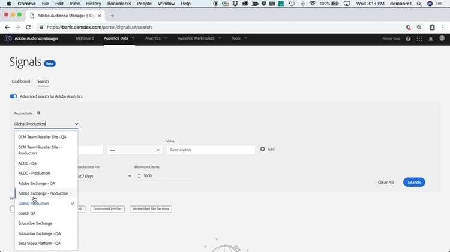450x252 pixels.
Task: Click the Adobe Audience Manager logo icon
Action: pos(8,38)
